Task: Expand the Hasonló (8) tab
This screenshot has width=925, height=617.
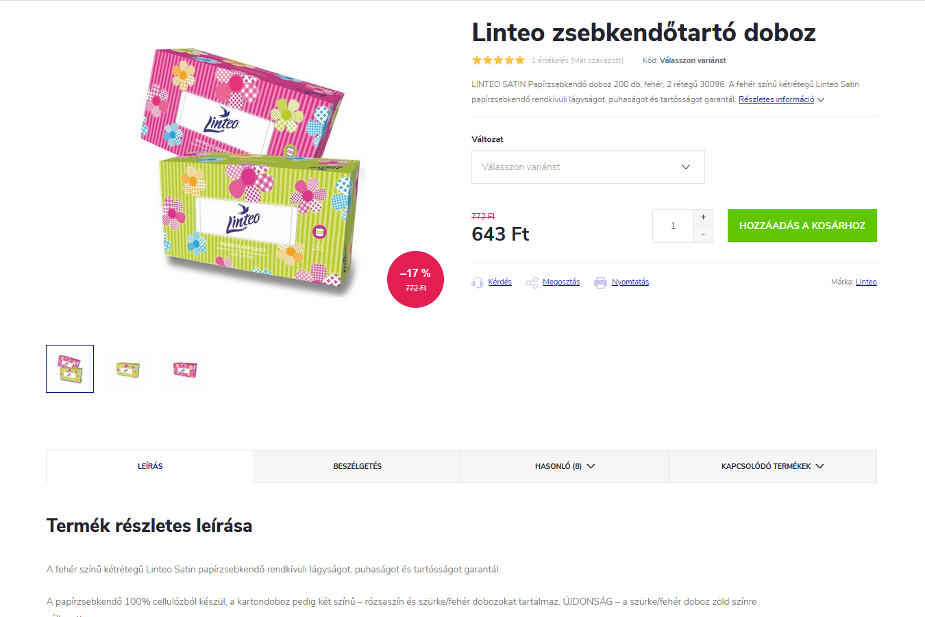Action: [x=565, y=466]
